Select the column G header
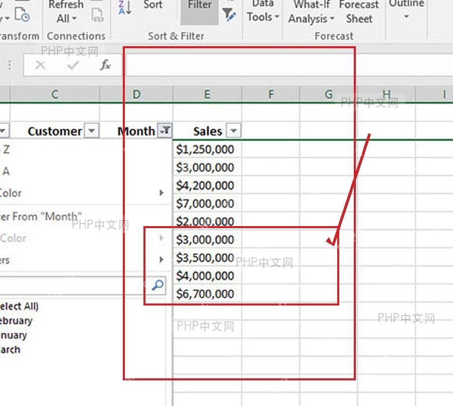The image size is (453, 406). (329, 94)
